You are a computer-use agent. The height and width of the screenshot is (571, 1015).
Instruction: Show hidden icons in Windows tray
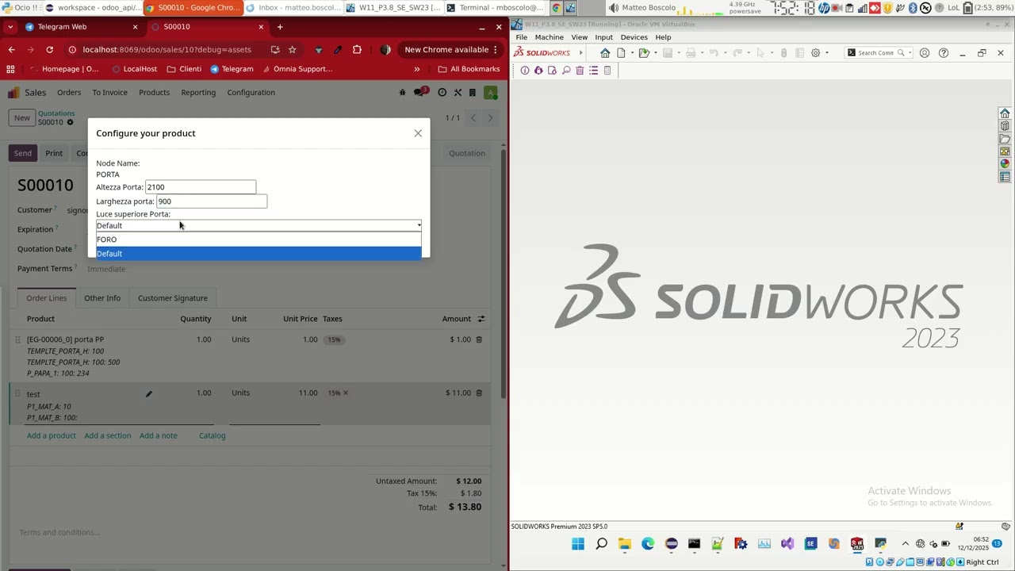906,544
